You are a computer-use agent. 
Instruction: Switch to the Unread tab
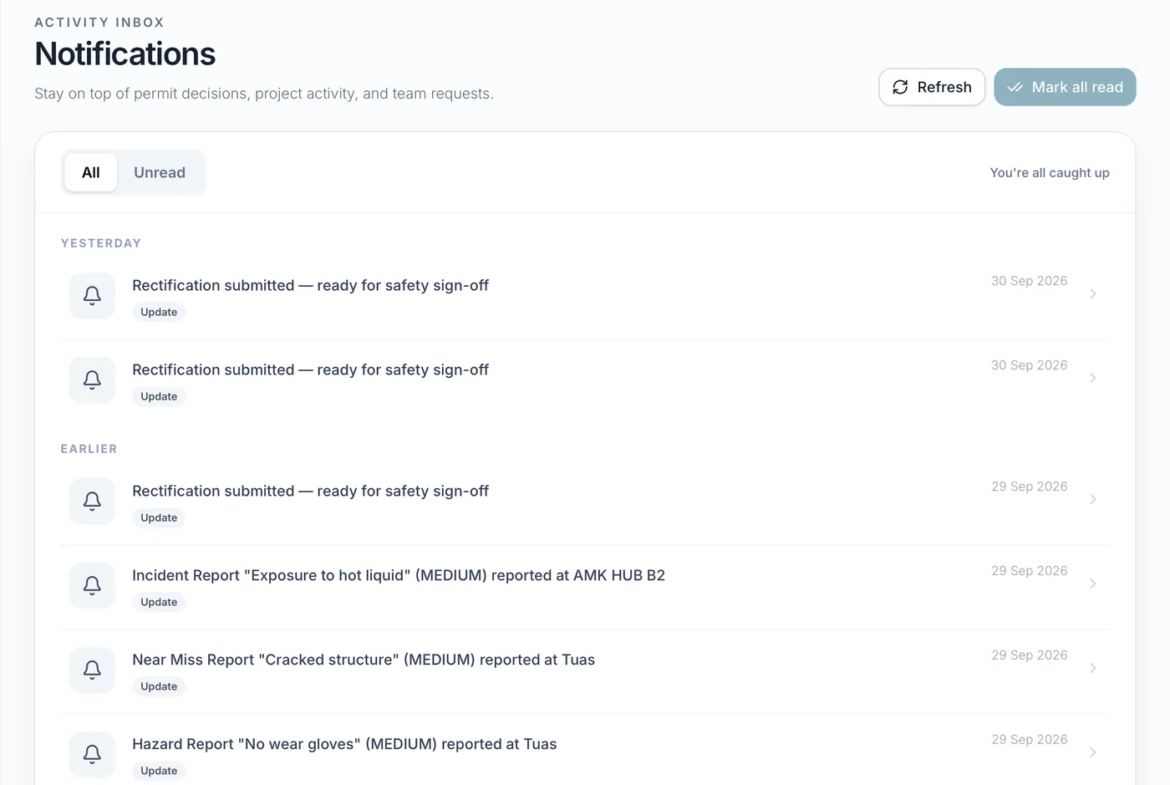[160, 172]
